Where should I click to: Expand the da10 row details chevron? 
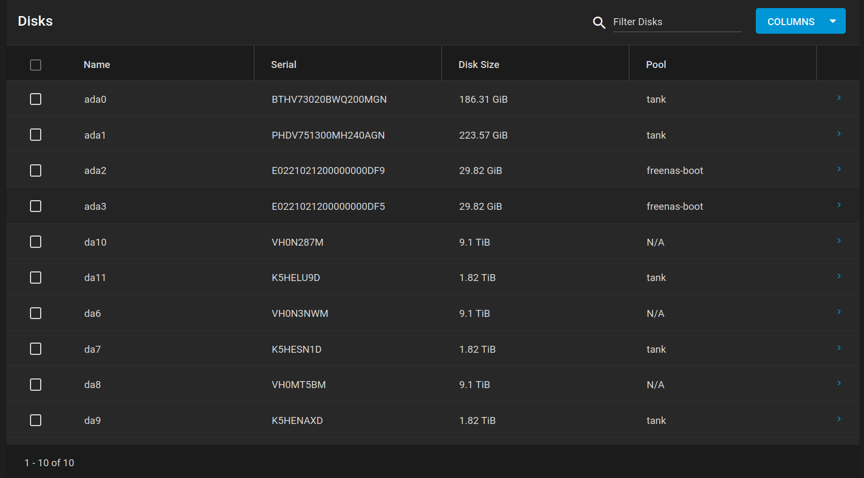point(839,241)
